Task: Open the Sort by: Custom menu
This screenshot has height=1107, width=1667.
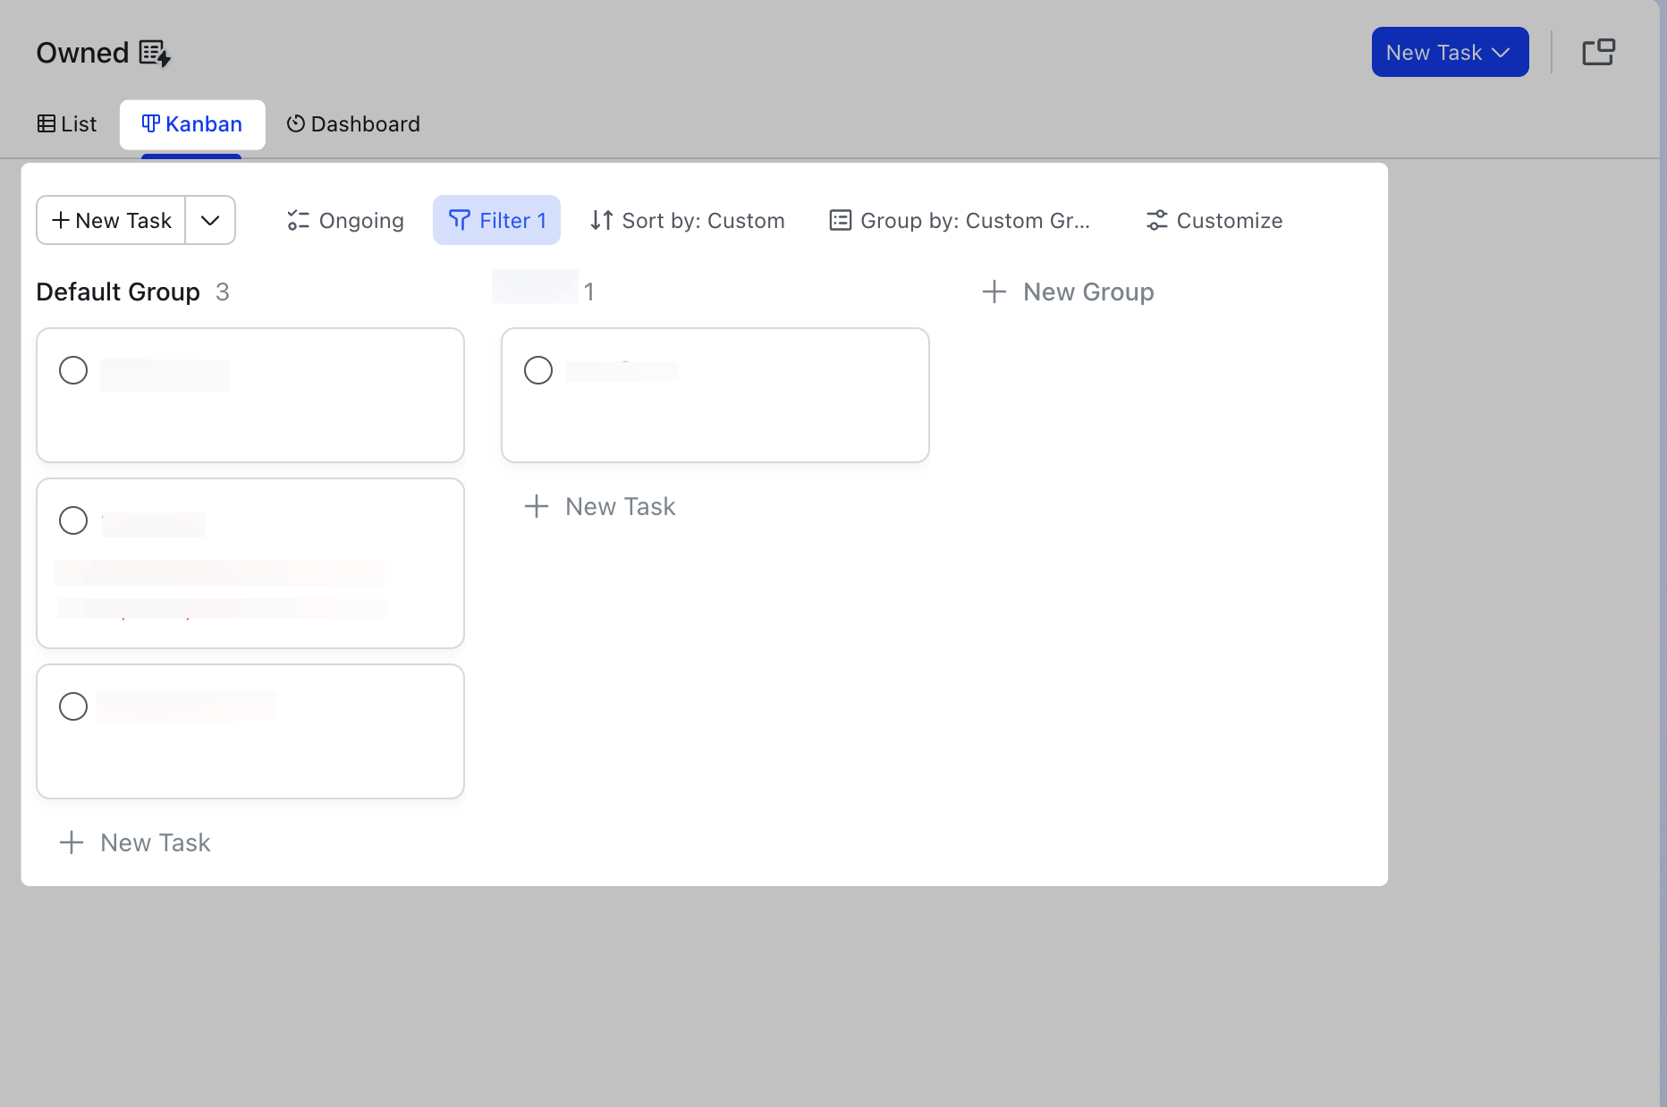Action: pos(688,220)
